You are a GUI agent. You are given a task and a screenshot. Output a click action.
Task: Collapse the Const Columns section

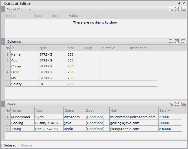(x=3, y=9)
